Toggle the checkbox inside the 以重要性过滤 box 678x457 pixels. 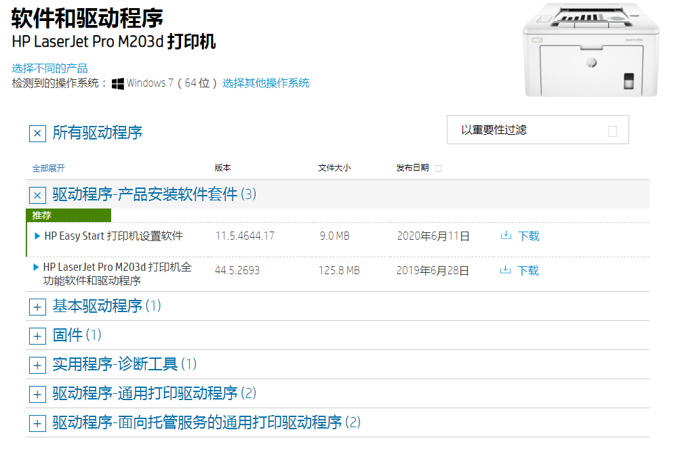click(x=613, y=129)
